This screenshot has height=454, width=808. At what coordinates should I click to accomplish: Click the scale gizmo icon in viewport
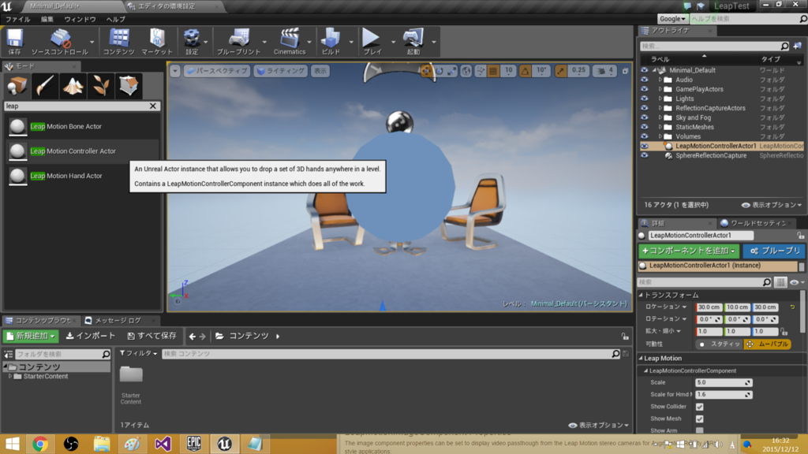coord(452,71)
